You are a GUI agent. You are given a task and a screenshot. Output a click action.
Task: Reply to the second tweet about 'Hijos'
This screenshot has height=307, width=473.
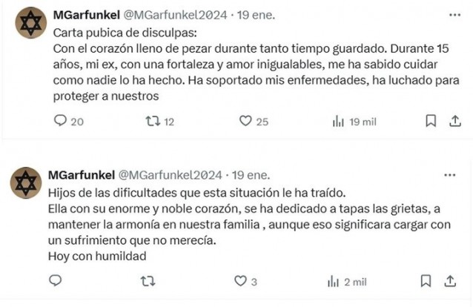point(54,282)
